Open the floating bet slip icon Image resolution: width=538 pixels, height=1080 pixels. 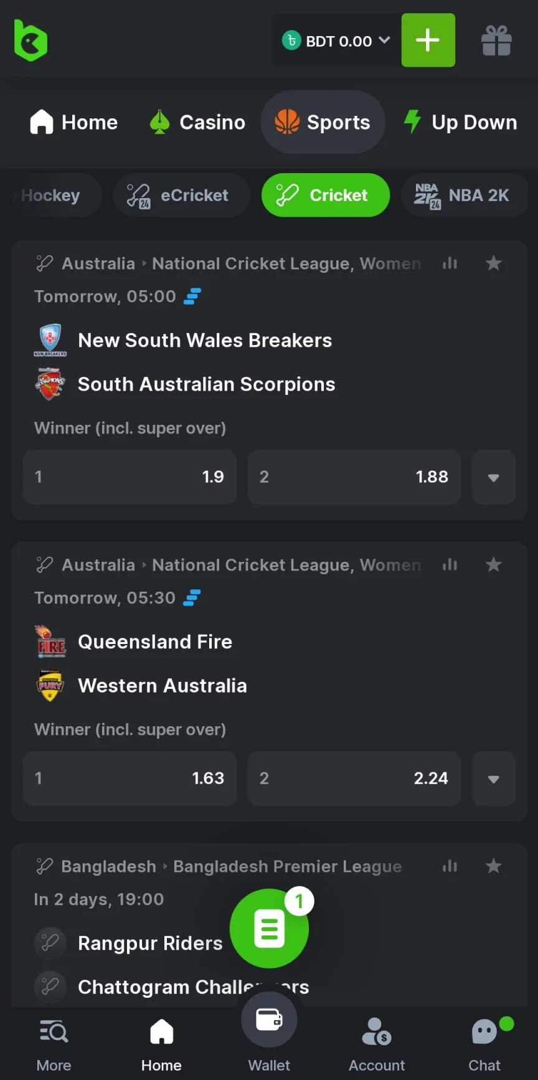click(x=269, y=929)
